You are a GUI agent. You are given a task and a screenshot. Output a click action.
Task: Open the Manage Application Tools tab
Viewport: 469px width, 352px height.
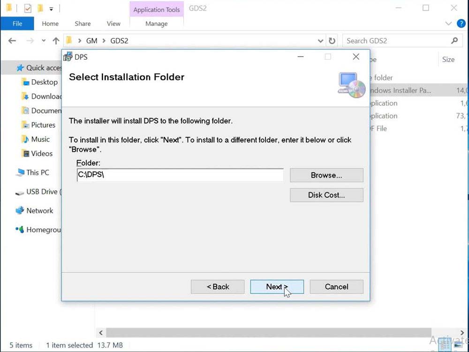[156, 23]
